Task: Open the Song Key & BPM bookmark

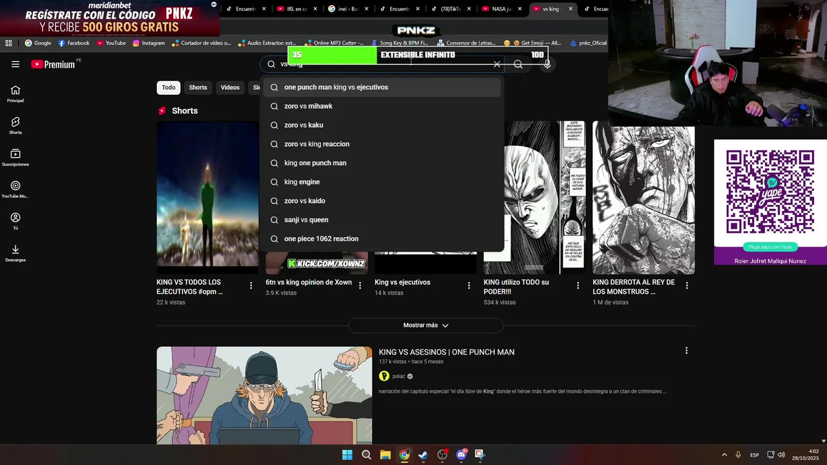Action: click(x=399, y=43)
